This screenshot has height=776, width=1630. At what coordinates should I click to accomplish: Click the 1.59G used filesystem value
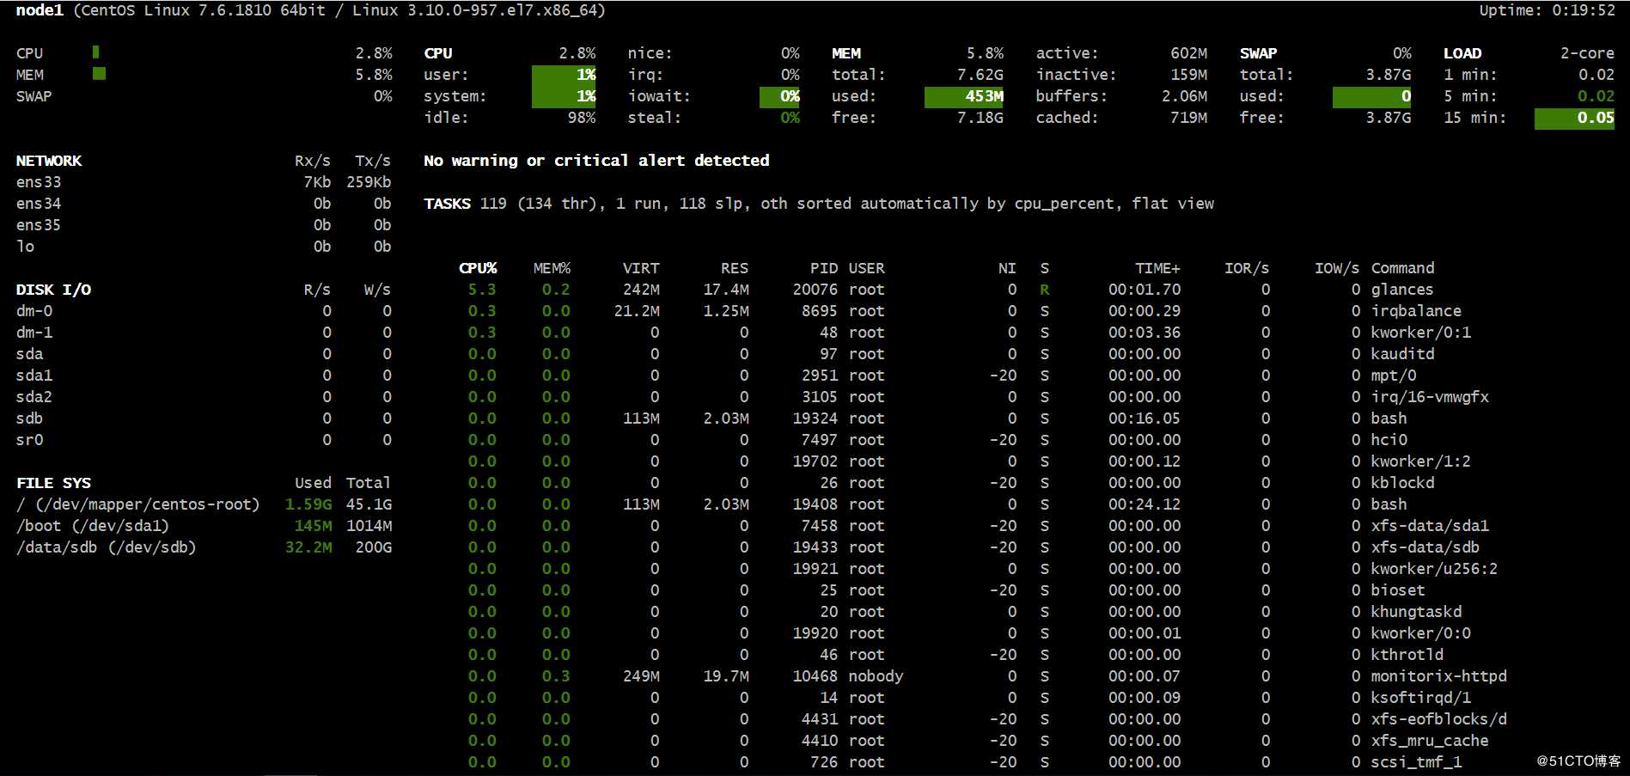coord(308,504)
